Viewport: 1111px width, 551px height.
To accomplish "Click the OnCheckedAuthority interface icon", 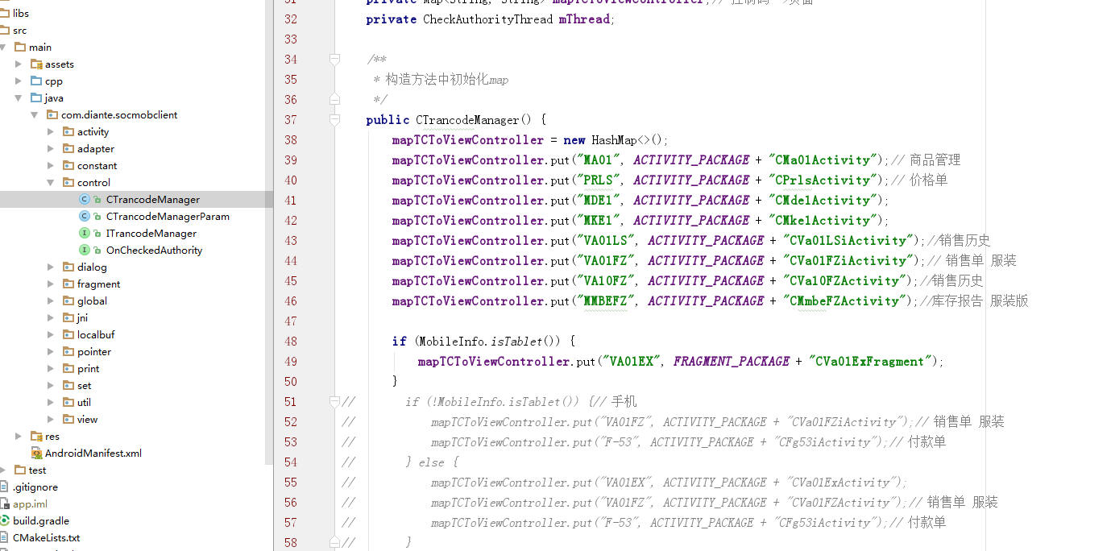I will (84, 251).
